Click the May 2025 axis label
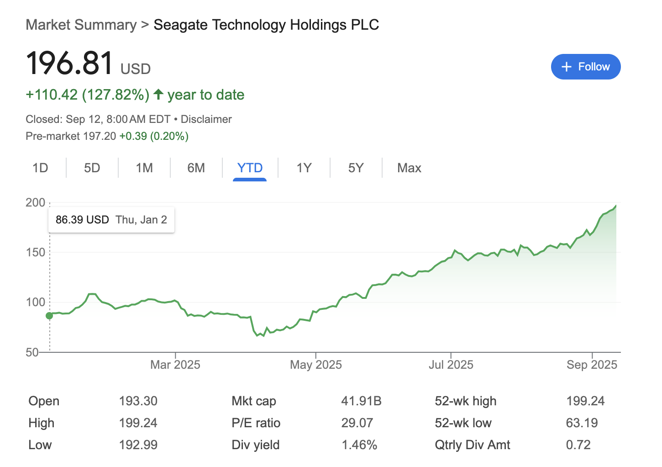Image resolution: width=662 pixels, height=467 pixels. (x=316, y=365)
